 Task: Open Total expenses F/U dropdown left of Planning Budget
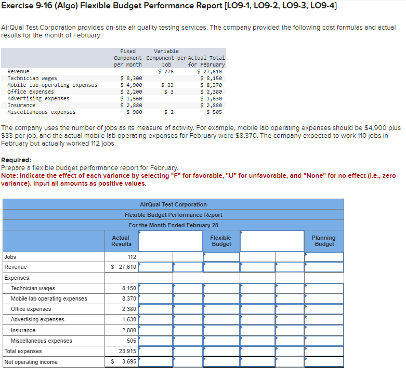290,351
